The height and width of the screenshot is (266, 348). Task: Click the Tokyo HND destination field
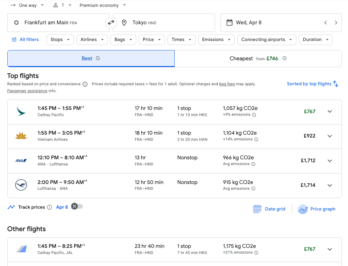163,23
